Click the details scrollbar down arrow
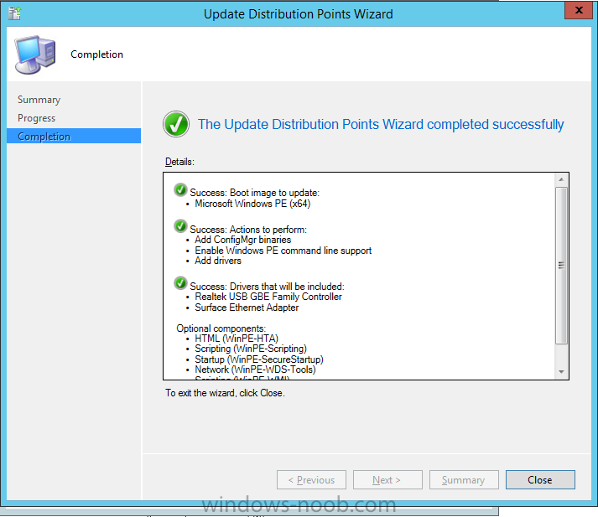This screenshot has width=598, height=517. pos(561,372)
